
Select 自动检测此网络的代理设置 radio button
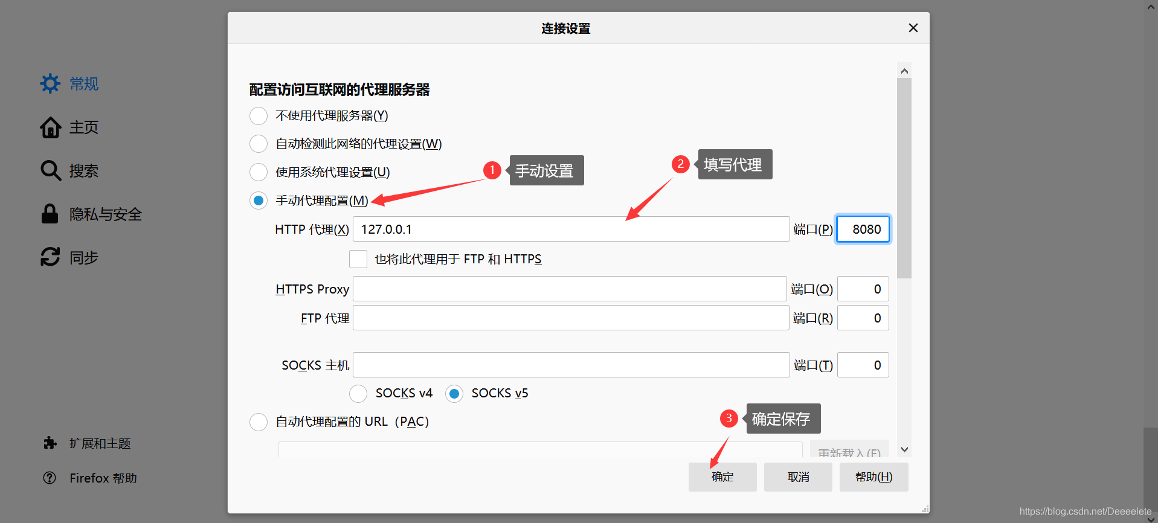click(259, 144)
